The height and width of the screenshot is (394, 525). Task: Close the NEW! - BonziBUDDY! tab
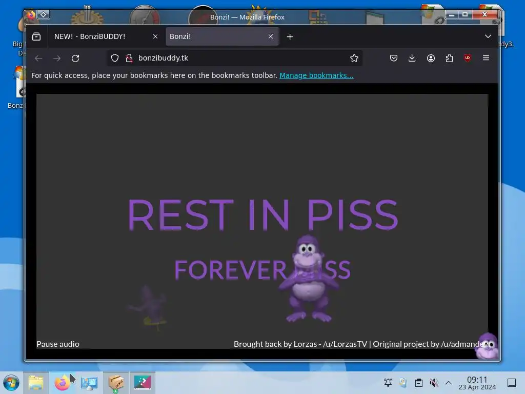click(155, 36)
